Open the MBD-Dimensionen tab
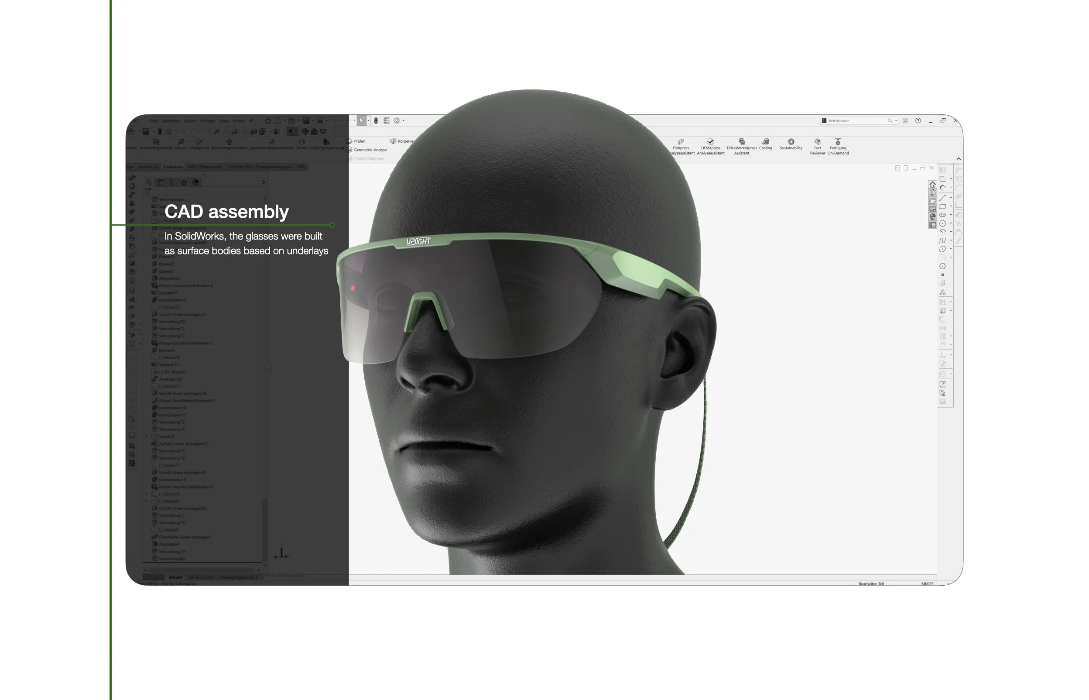 (x=205, y=167)
